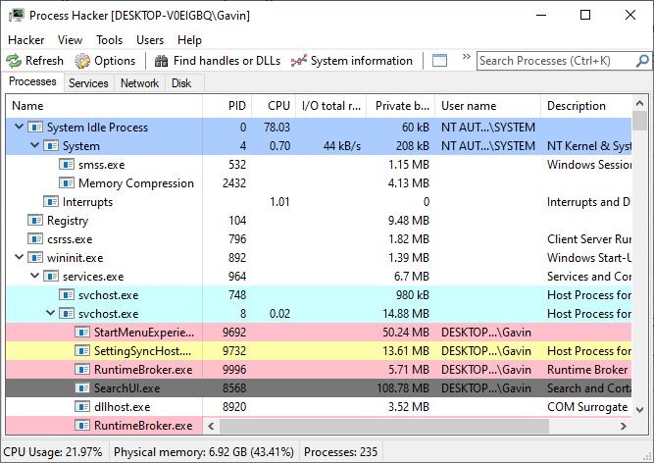
Task: Click the Refresh toolbar button
Action: [x=35, y=61]
